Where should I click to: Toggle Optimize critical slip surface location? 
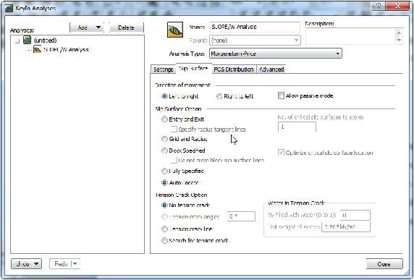coord(281,153)
